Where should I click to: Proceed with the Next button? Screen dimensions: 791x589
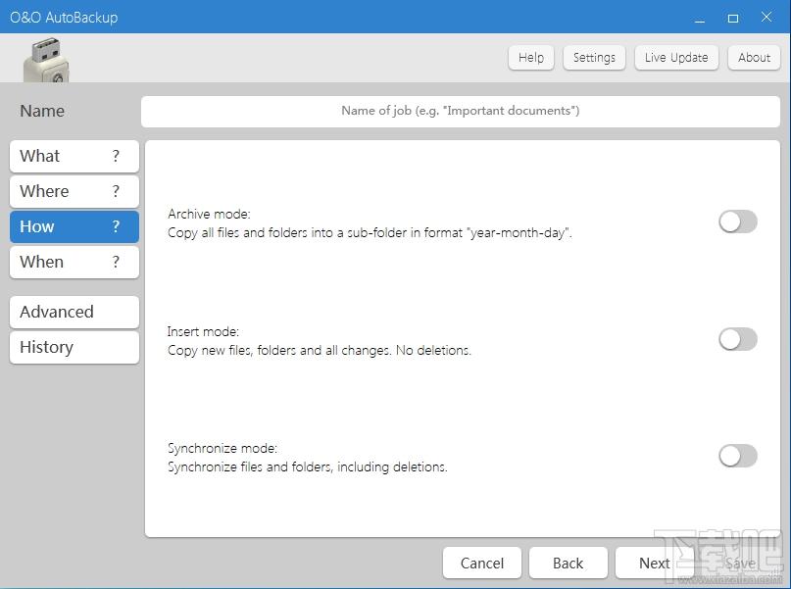pyautogui.click(x=655, y=563)
